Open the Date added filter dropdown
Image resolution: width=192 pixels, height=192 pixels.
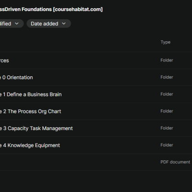[x=48, y=24]
